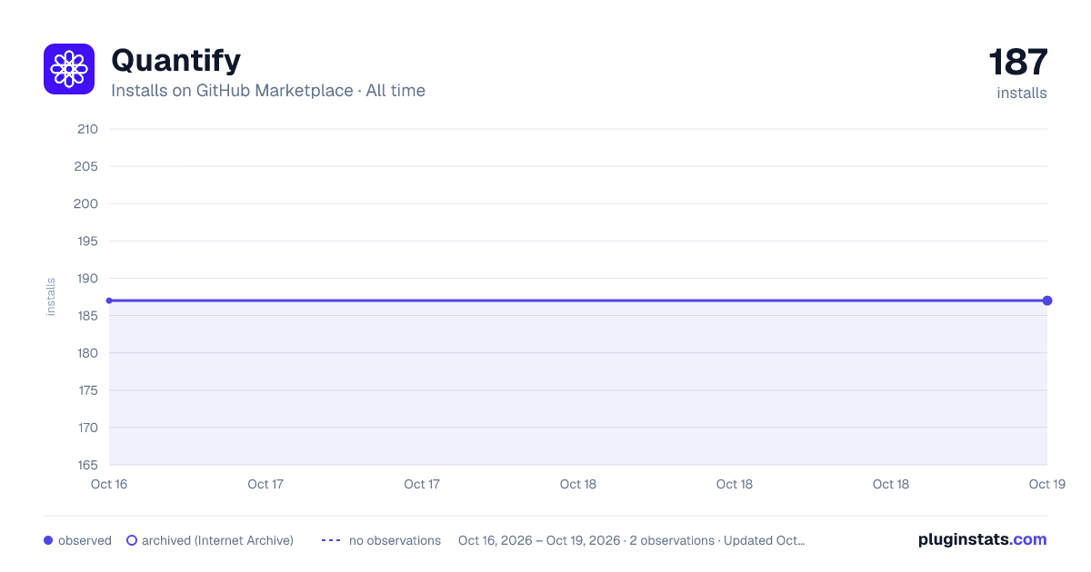Viewport: 1091px width, 572px height.
Task: Click the vertical 'installs' axis title
Action: point(51,297)
